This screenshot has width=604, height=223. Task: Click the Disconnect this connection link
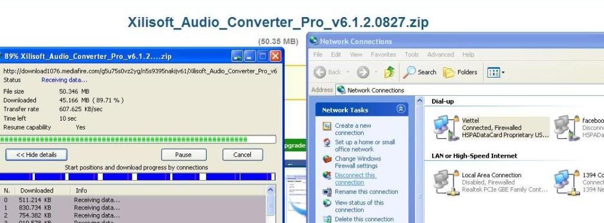click(355, 179)
